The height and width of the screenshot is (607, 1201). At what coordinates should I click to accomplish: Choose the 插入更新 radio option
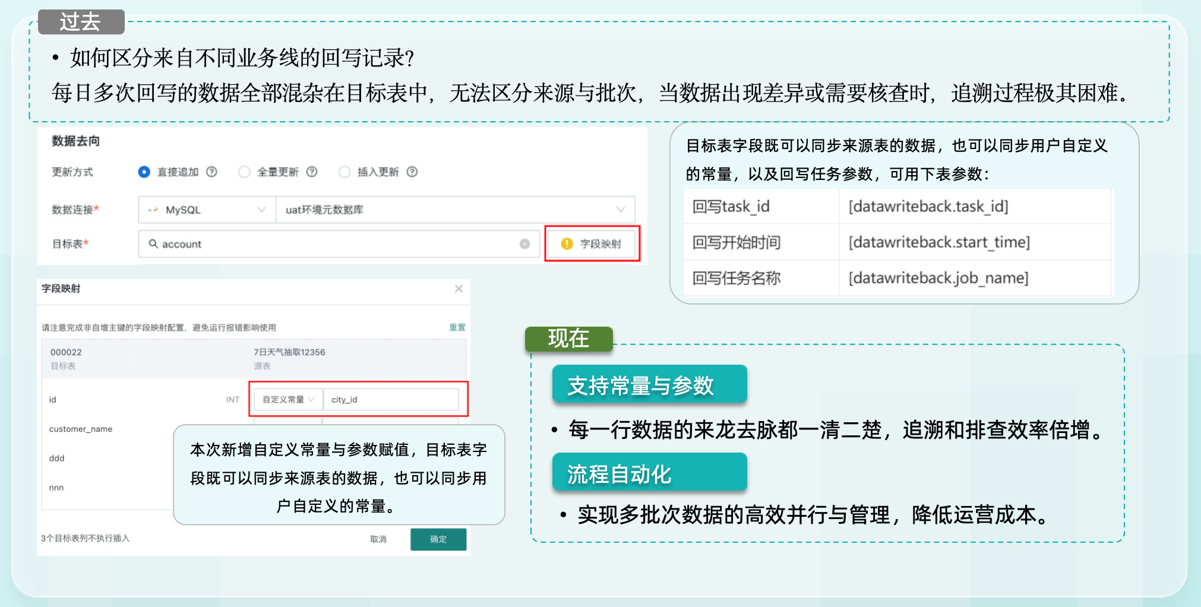coord(345,172)
